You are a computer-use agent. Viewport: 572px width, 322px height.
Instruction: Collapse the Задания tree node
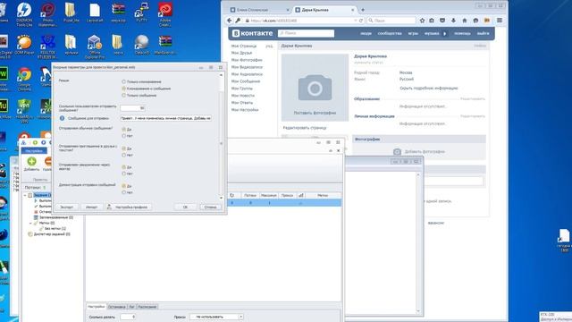point(25,195)
